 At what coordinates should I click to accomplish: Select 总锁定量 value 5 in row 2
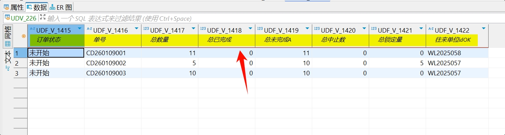tap(397, 63)
